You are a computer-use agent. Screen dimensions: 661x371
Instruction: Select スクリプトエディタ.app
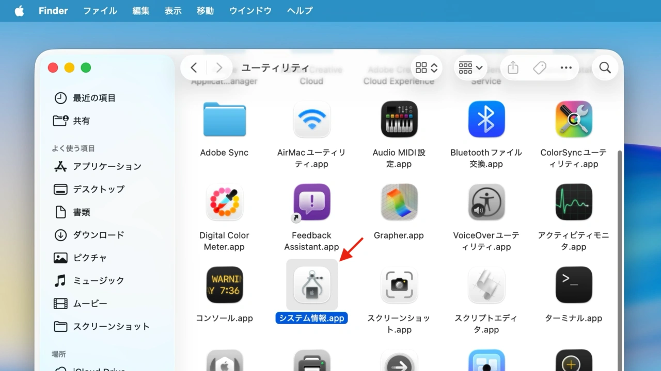[x=486, y=284]
